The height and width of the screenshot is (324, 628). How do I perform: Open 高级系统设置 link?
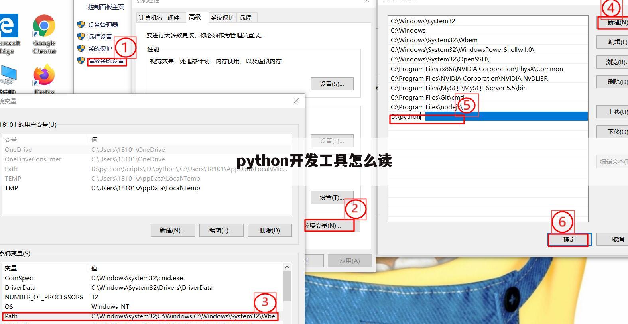106,61
